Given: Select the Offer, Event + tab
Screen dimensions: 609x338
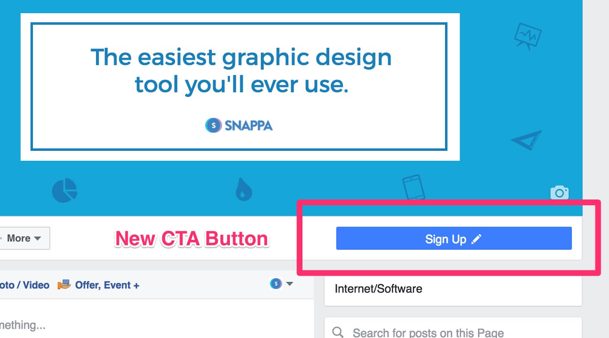Looking at the screenshot, I should point(107,285).
